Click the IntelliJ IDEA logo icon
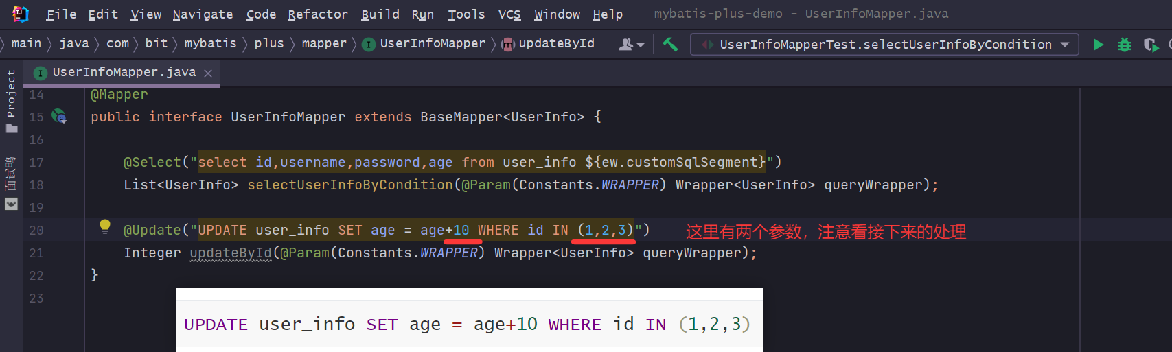1172x352 pixels. [21, 14]
